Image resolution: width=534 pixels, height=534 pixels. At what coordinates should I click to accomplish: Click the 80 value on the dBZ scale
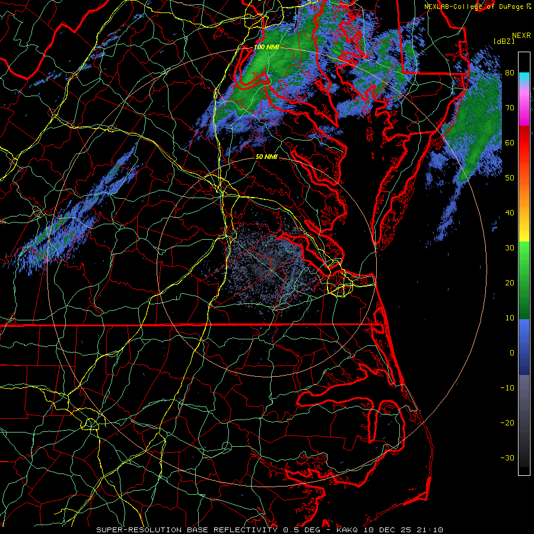[510, 73]
